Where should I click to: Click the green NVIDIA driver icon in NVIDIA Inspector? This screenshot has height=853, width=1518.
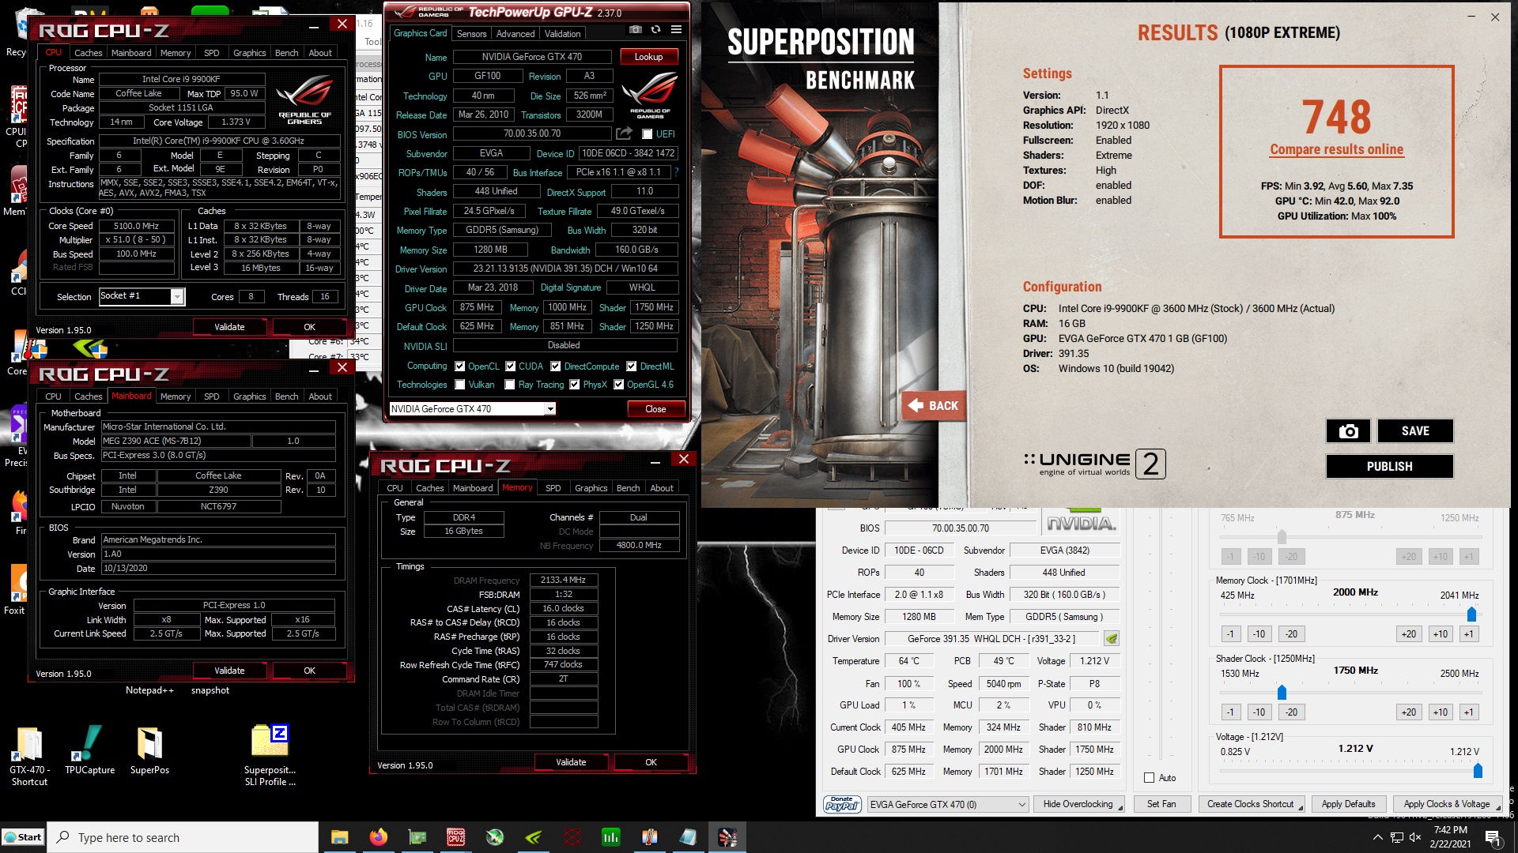coord(1112,639)
